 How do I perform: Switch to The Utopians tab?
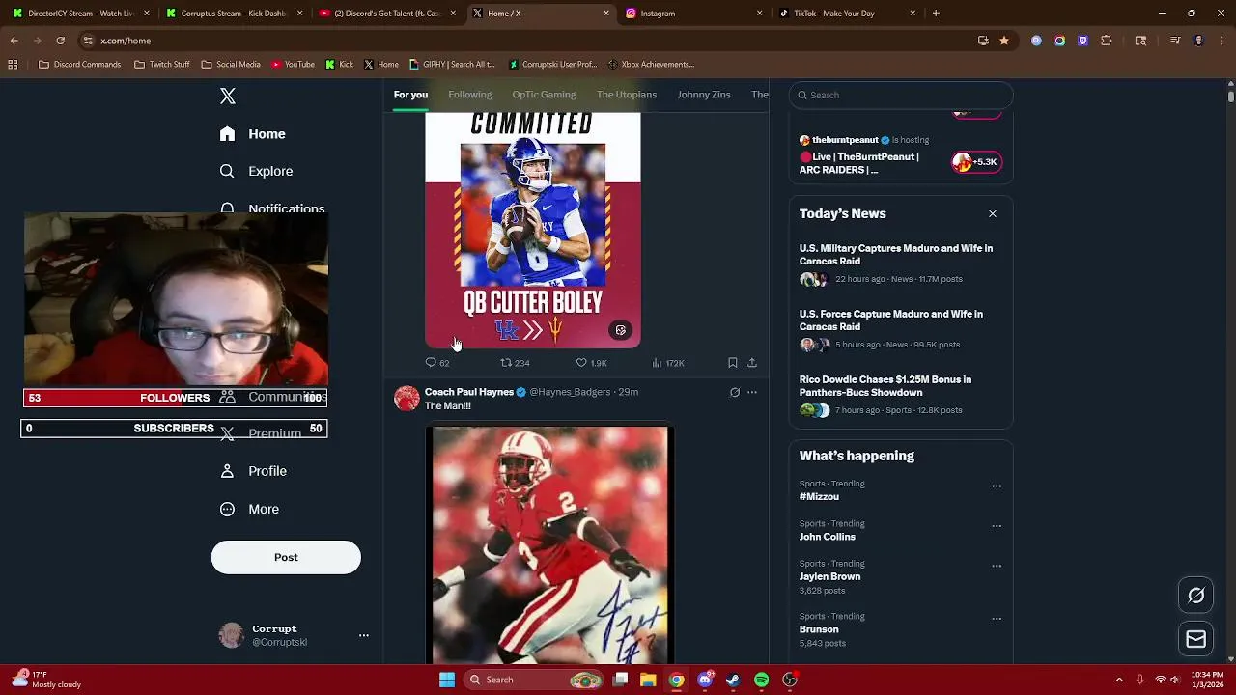pyautogui.click(x=627, y=95)
